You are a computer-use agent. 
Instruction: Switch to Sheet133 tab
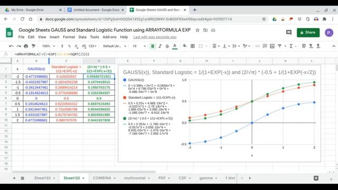[x=42, y=178]
